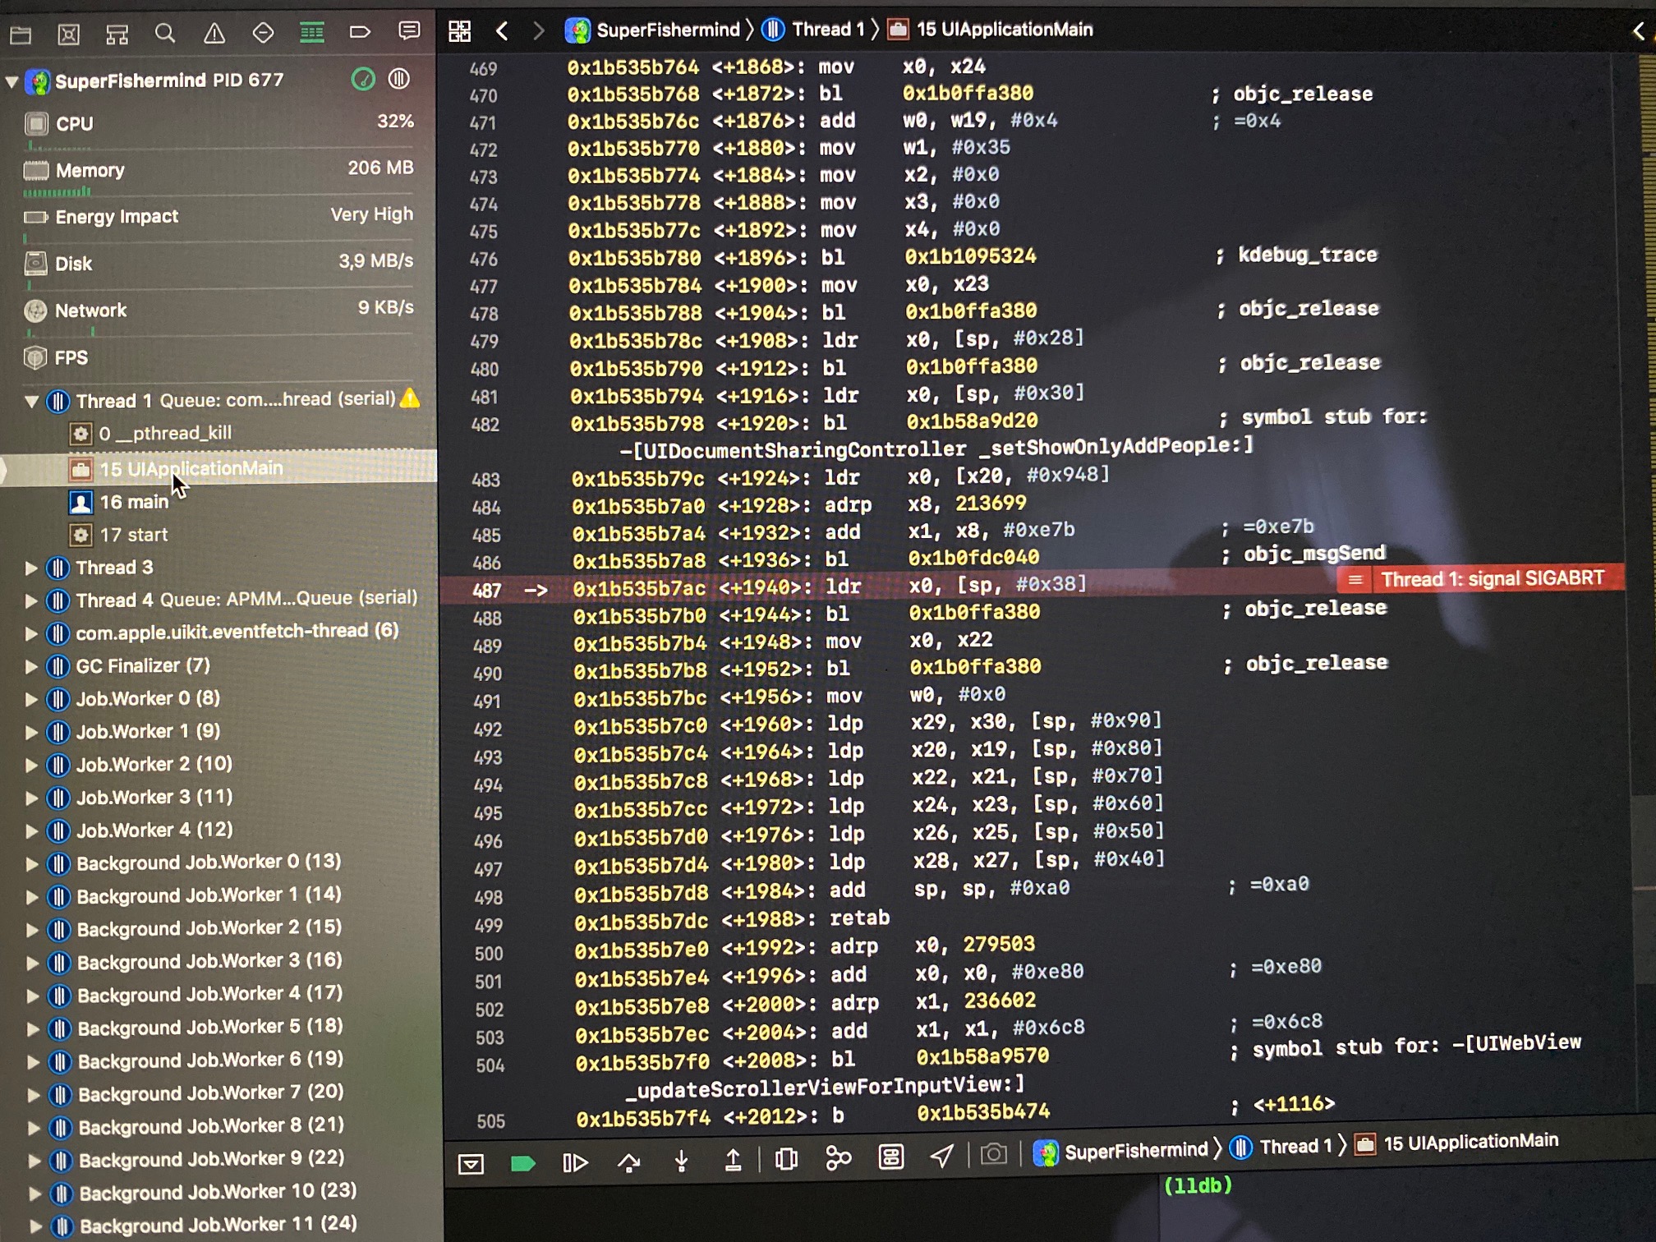
Task: Click Thread 1 in the top jump bar
Action: click(x=814, y=30)
